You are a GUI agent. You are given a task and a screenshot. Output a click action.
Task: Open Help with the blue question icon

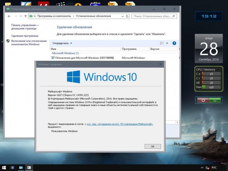tap(174, 43)
